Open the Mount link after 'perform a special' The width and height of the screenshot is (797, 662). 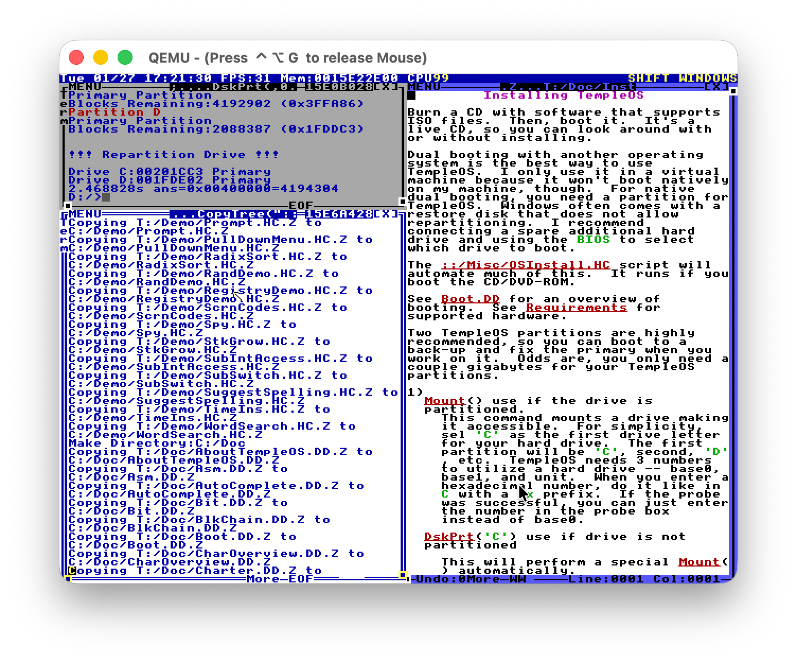pos(699,562)
